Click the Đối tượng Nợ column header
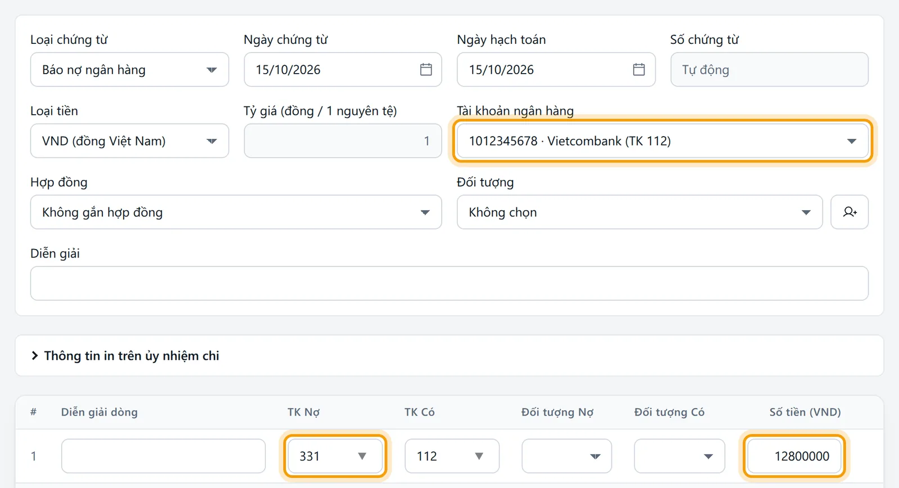899x488 pixels. pos(557,412)
